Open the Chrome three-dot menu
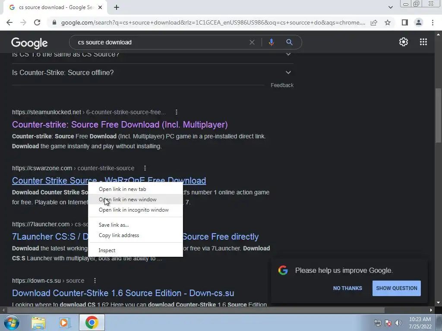Screen dimensions: 442x331 (433, 22)
